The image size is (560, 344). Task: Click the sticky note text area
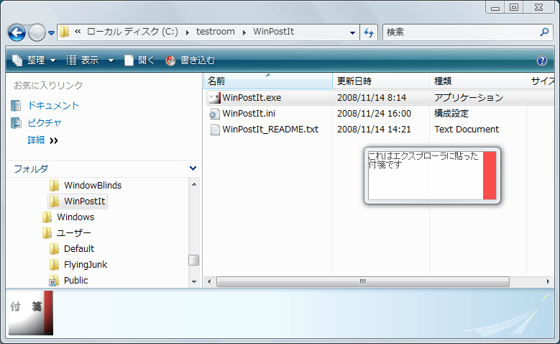point(426,175)
